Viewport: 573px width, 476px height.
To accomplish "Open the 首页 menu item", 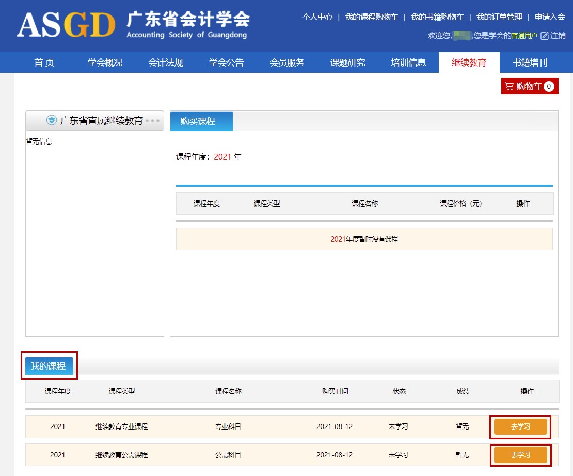I will pos(44,62).
